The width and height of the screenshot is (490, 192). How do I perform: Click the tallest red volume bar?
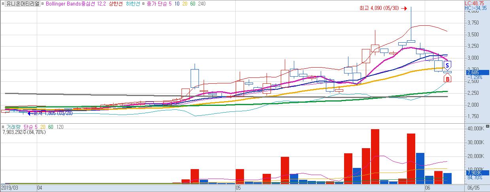pos(375,156)
